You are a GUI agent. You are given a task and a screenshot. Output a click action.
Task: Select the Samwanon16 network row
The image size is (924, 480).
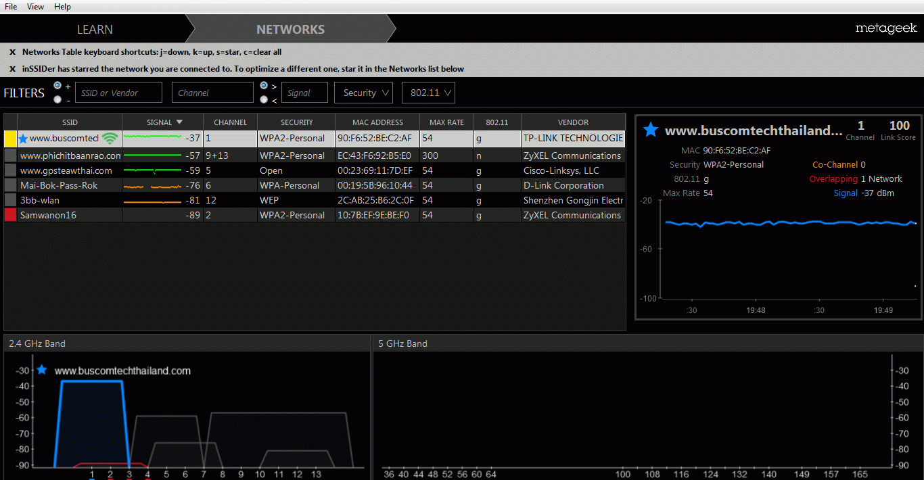[315, 215]
